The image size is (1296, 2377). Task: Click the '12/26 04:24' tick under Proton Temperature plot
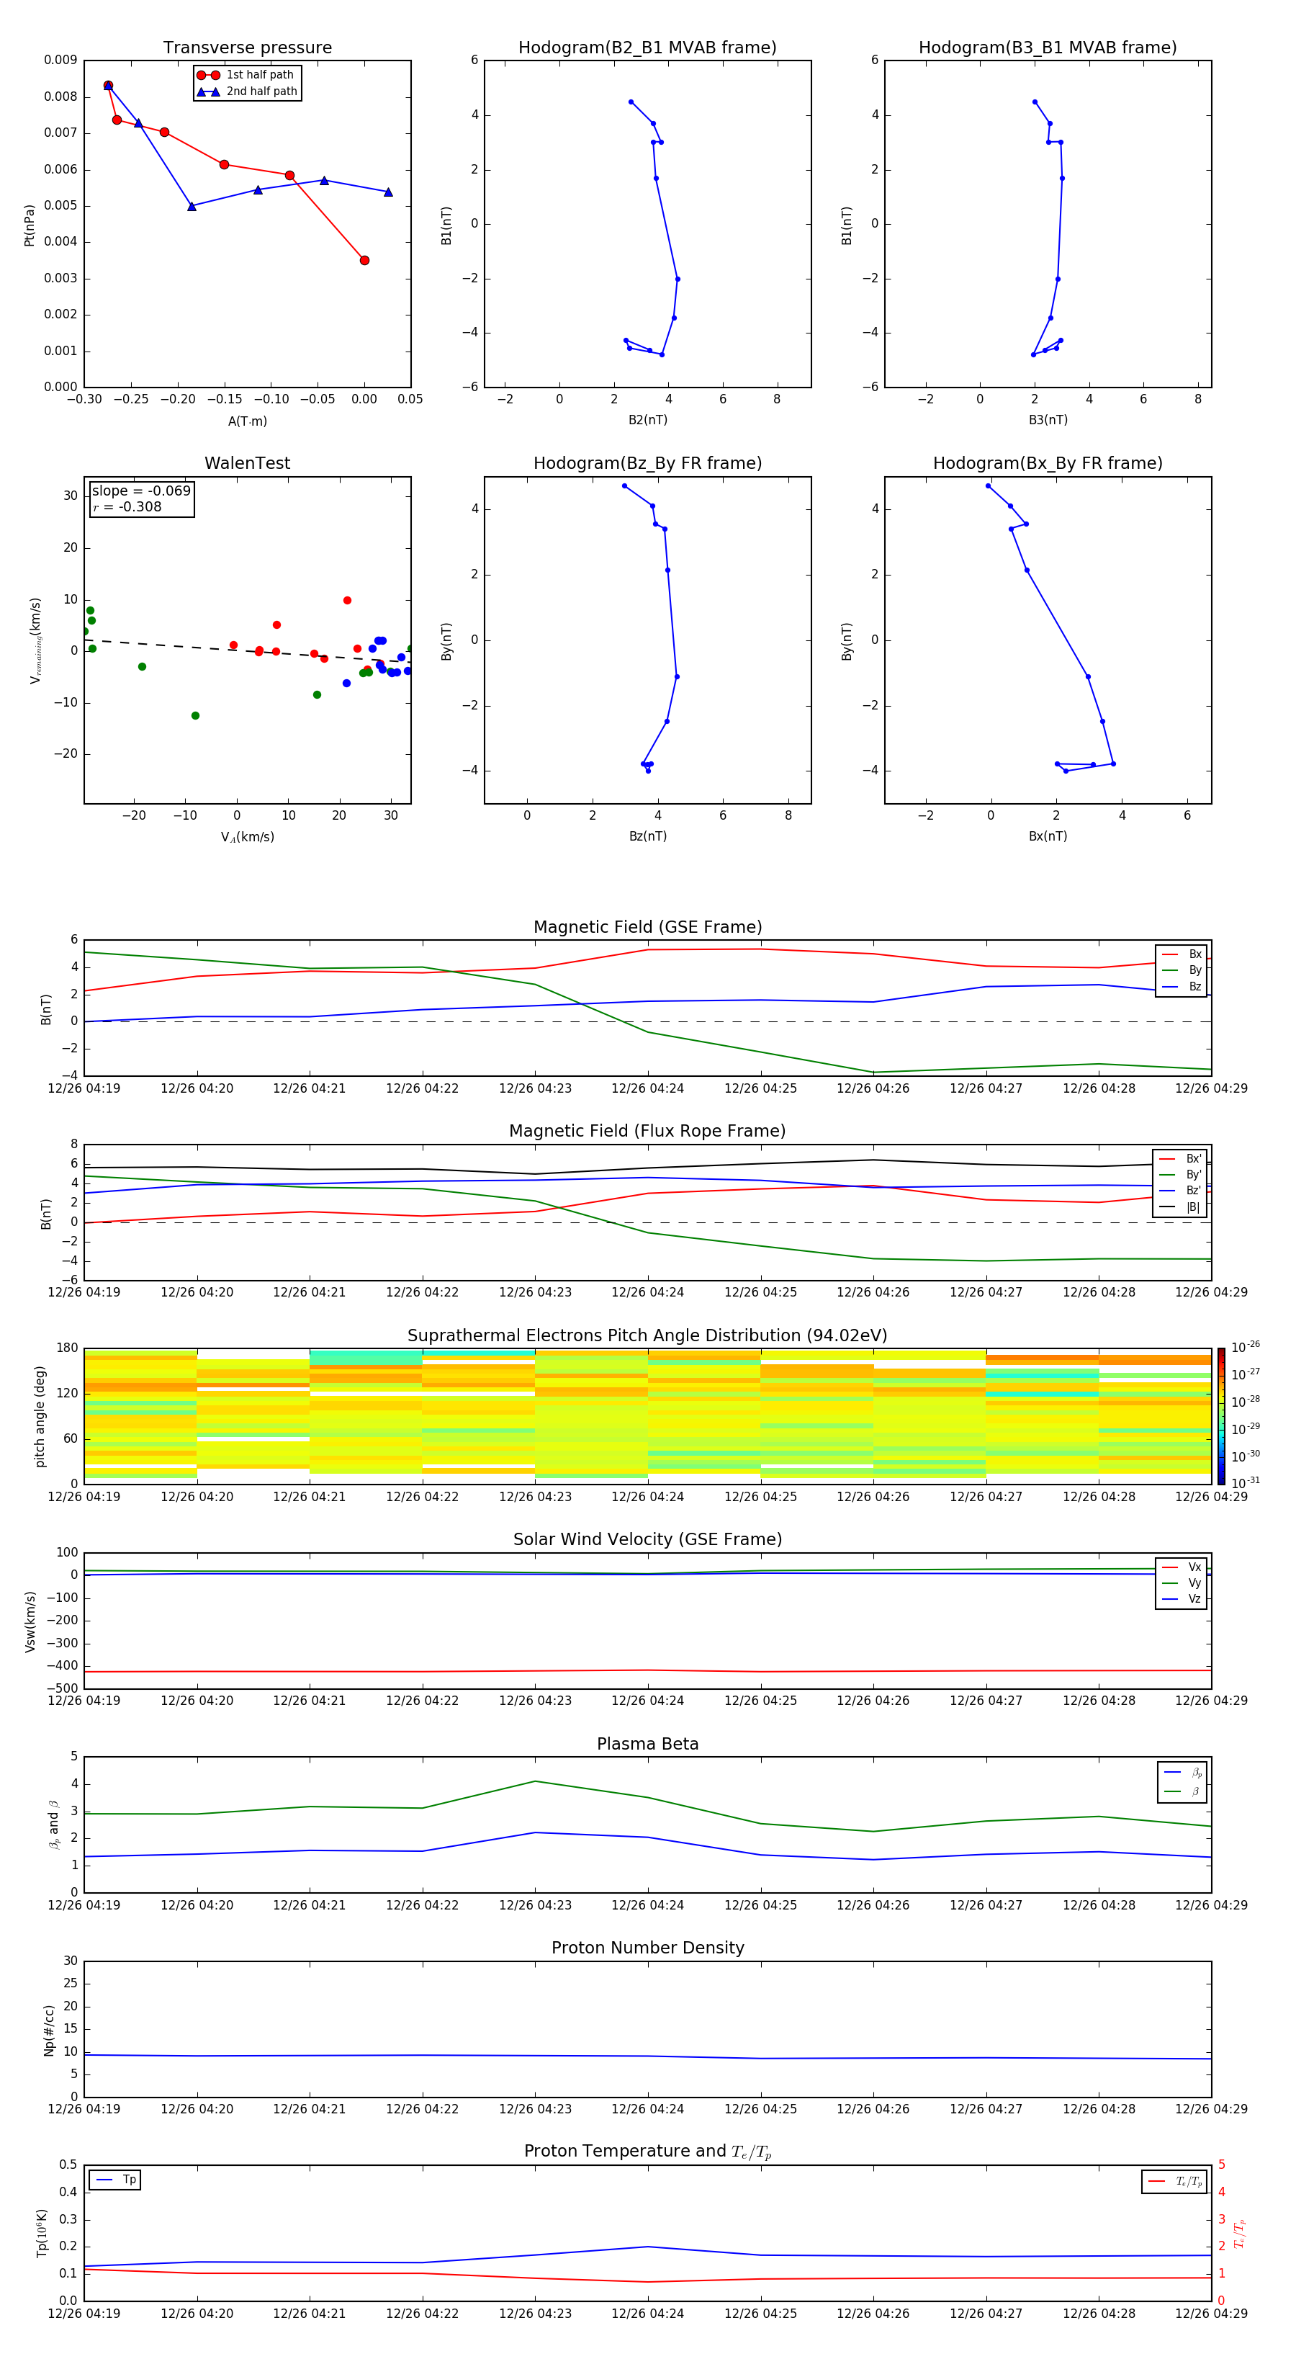click(x=647, y=2314)
